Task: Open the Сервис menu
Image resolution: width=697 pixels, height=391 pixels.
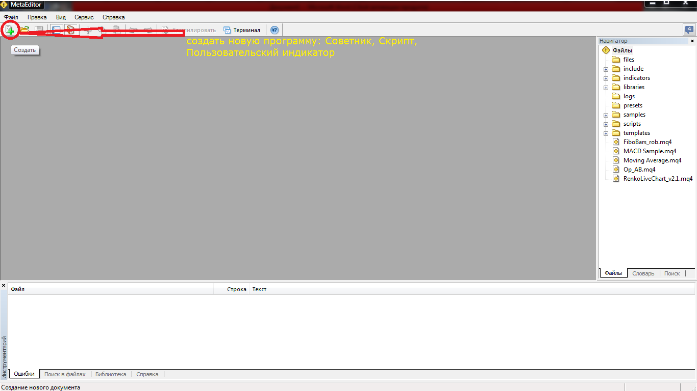Action: (x=84, y=17)
